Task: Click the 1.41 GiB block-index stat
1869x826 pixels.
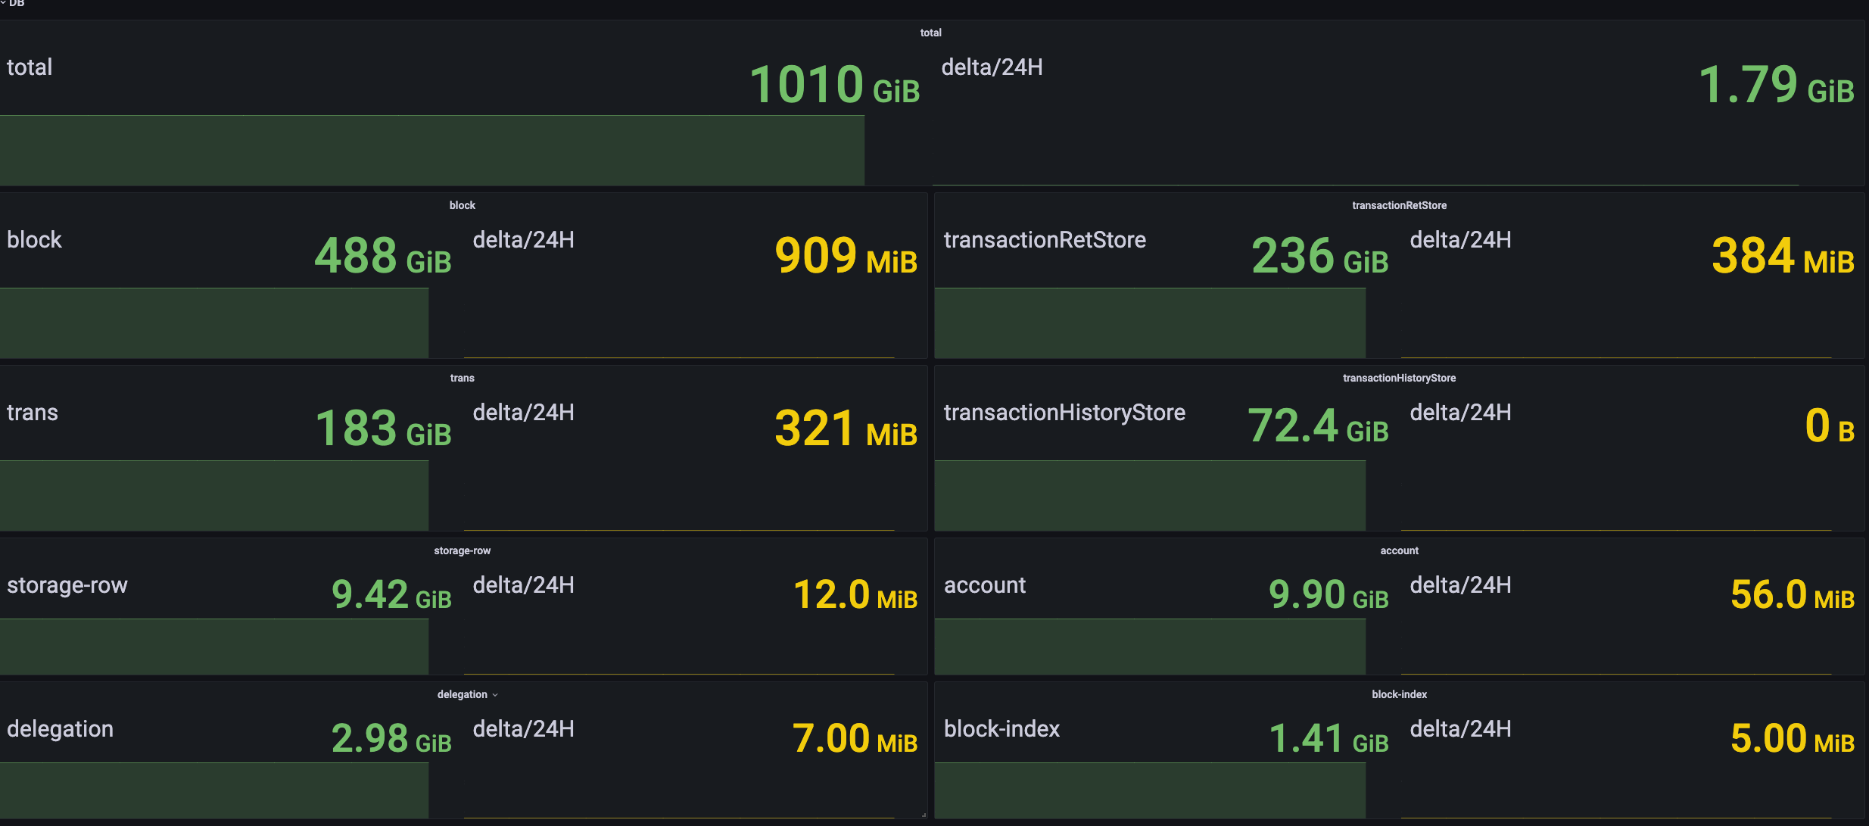Action: (x=1329, y=738)
